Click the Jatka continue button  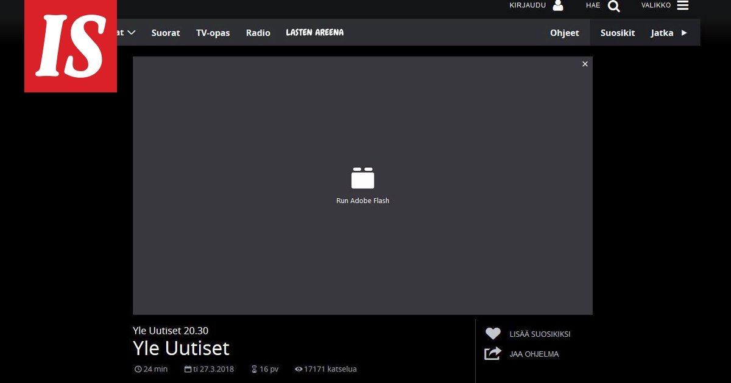662,33
